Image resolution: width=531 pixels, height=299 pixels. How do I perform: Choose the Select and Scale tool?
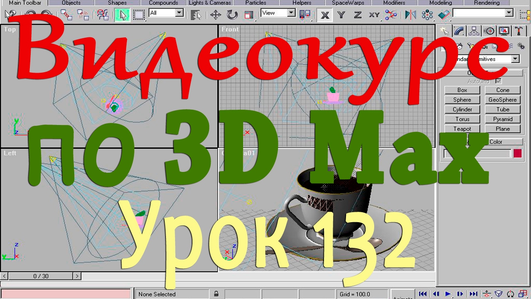tap(248, 15)
